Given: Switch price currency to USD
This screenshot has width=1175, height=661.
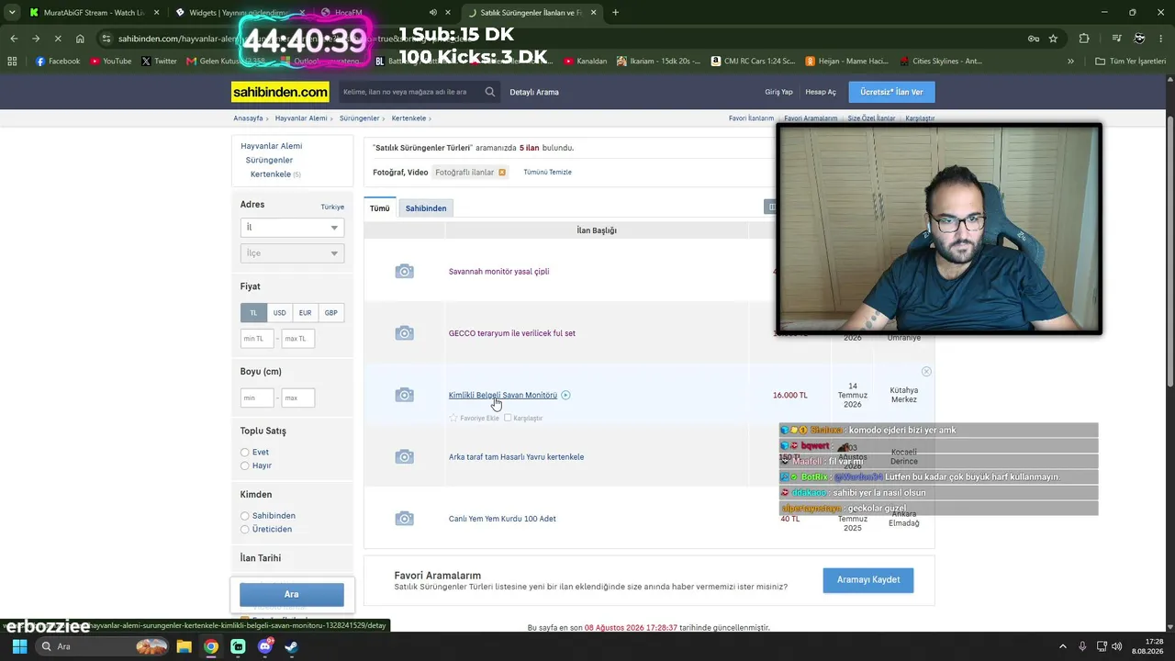Looking at the screenshot, I should click(x=279, y=313).
